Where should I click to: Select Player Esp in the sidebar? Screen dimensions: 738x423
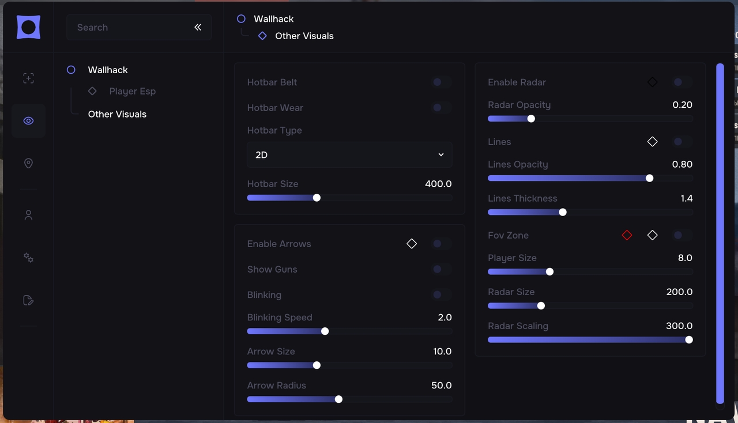[132, 91]
